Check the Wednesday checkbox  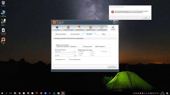(79, 55)
